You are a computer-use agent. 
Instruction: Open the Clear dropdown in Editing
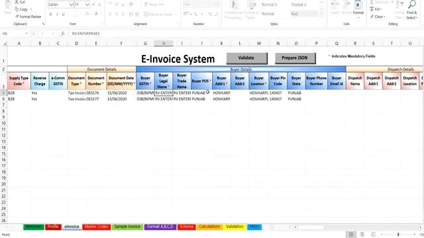click(378, 17)
